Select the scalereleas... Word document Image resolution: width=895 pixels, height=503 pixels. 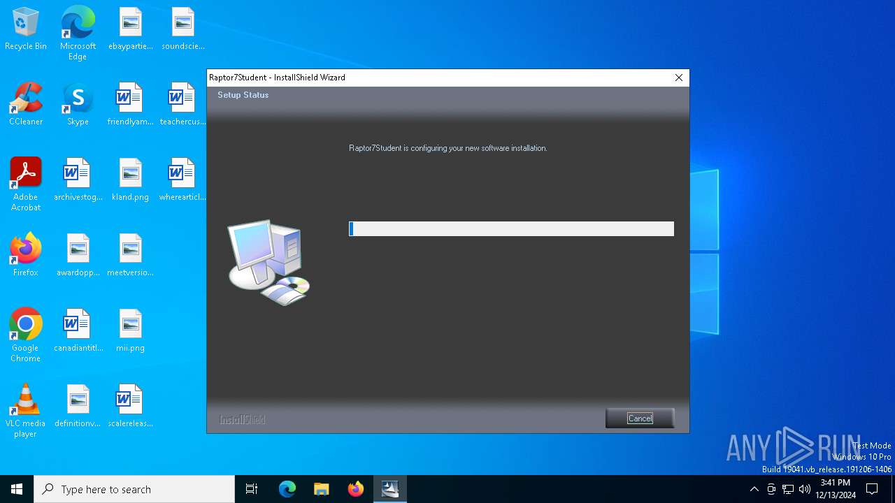click(130, 407)
